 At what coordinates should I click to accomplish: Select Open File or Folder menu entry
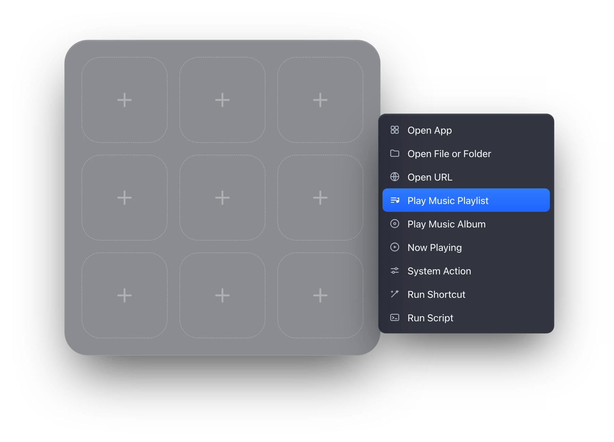click(x=466, y=154)
